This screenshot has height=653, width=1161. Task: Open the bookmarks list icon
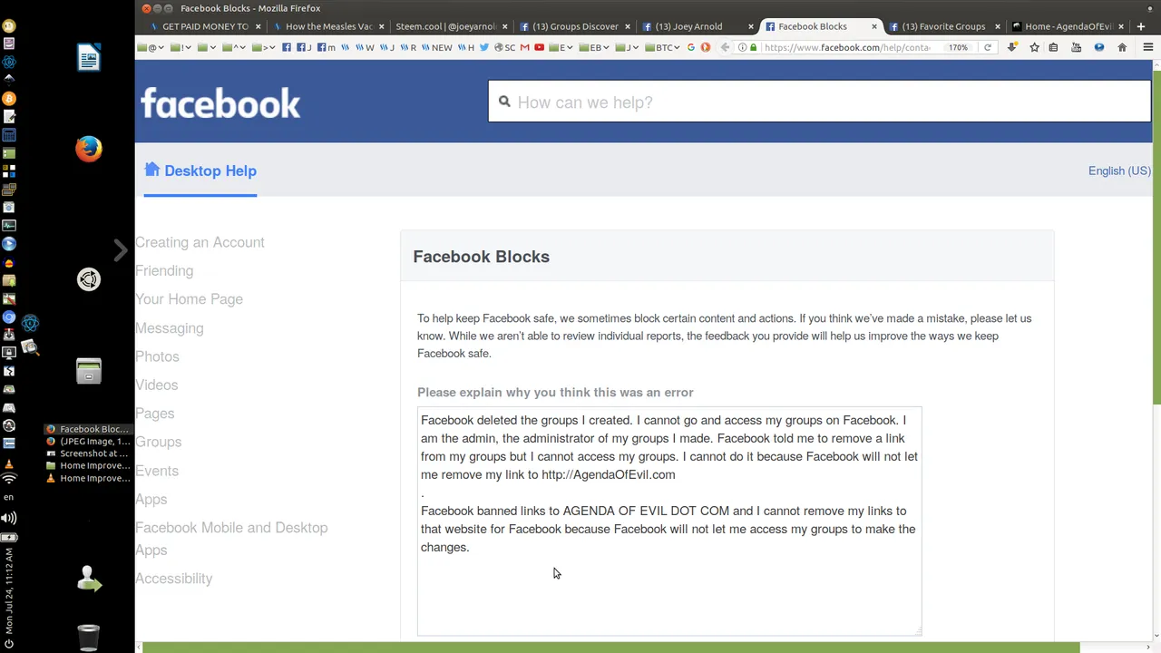click(x=1053, y=47)
